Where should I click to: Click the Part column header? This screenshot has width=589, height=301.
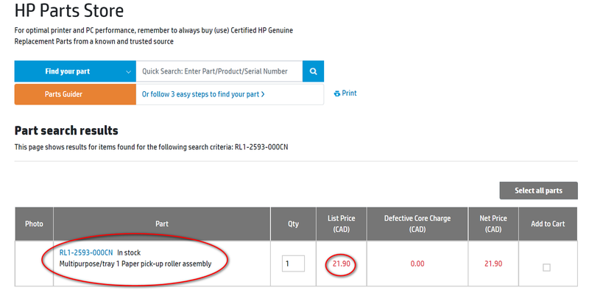point(162,224)
